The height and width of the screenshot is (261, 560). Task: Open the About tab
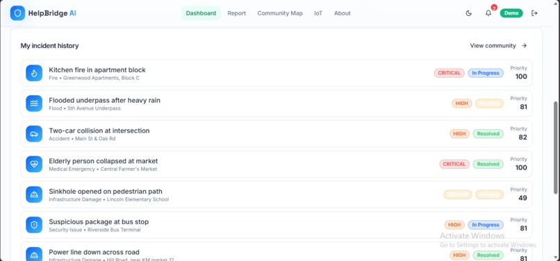point(342,13)
